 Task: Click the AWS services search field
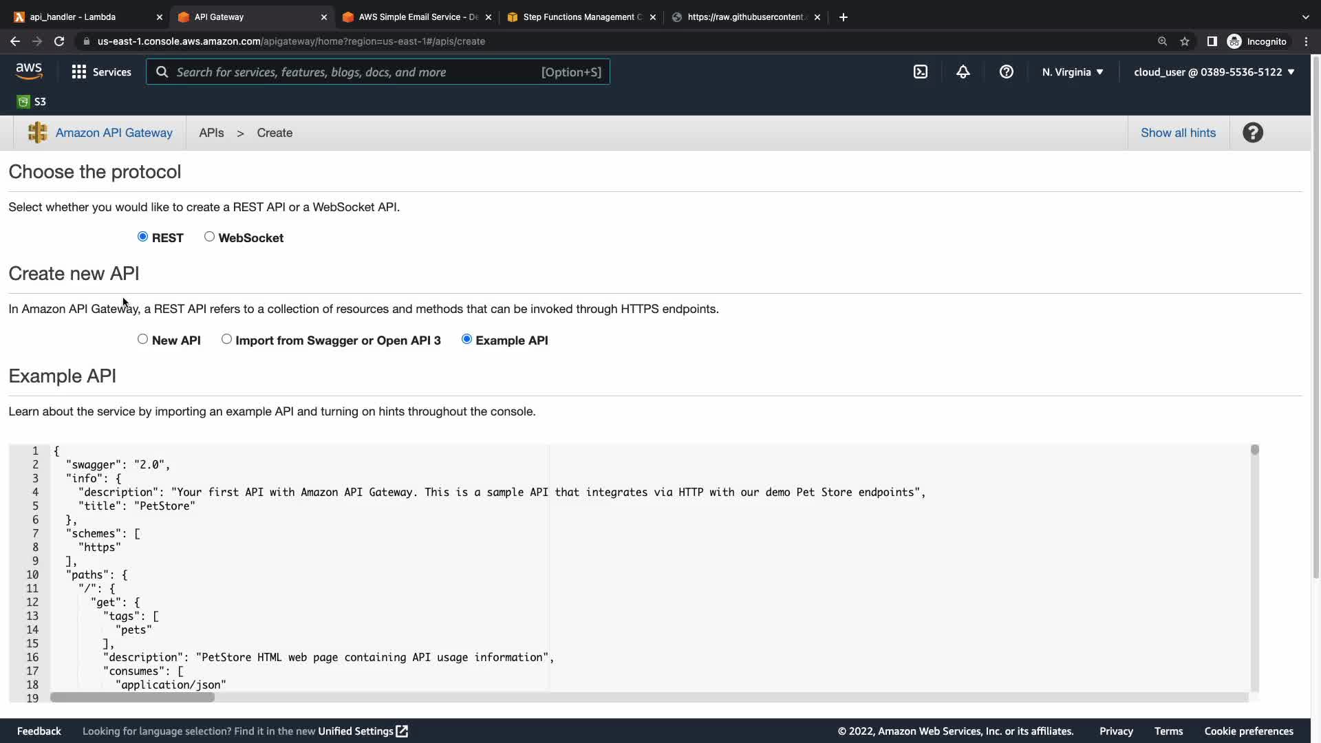358,72
